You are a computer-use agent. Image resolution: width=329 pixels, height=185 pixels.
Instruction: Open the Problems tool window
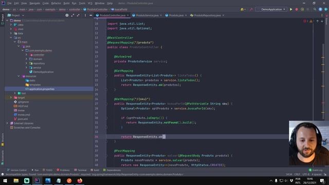coord(63,170)
